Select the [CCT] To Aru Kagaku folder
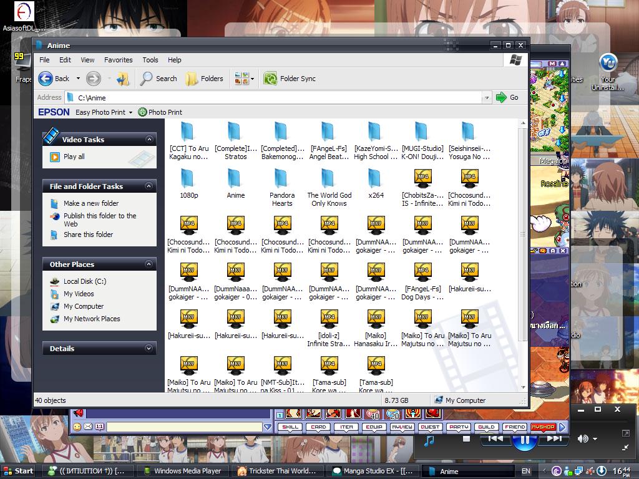Image resolution: width=639 pixels, height=479 pixels. [x=188, y=141]
